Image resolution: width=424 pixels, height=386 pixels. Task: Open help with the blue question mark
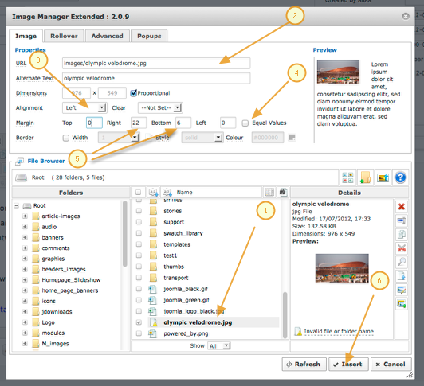[400, 177]
